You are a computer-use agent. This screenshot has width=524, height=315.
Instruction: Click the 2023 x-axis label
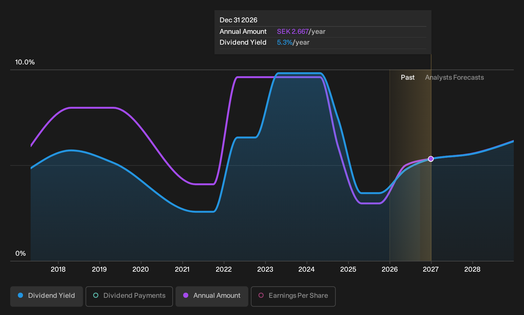[265, 269]
